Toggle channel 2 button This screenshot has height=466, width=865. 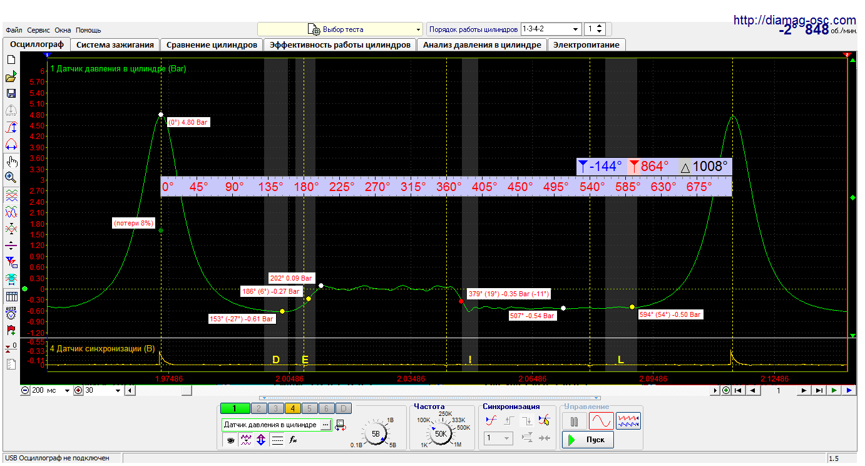click(x=258, y=408)
